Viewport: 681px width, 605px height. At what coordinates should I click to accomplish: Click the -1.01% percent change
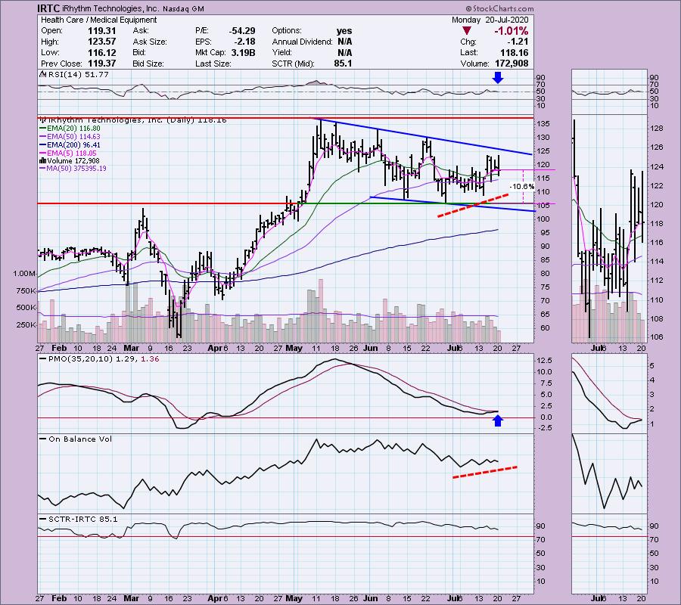[511, 31]
